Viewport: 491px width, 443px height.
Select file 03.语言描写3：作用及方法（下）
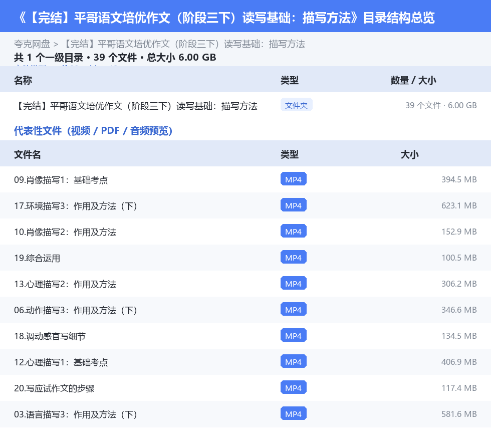pyautogui.click(x=76, y=414)
